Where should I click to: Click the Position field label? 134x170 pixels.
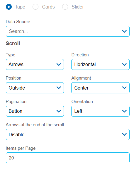pos(13,78)
